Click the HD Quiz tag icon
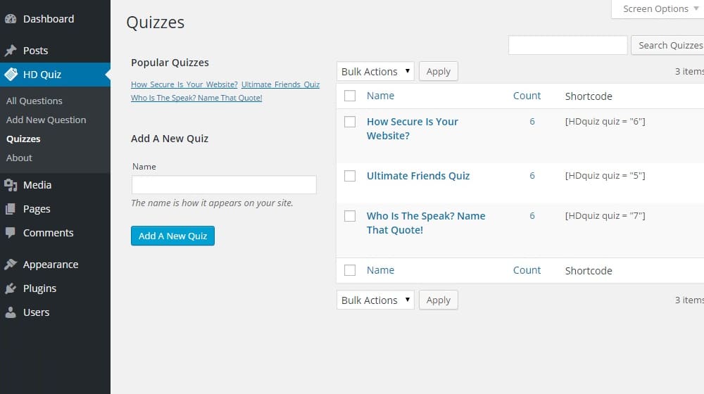Screen dimensions: 704x394 [11, 75]
